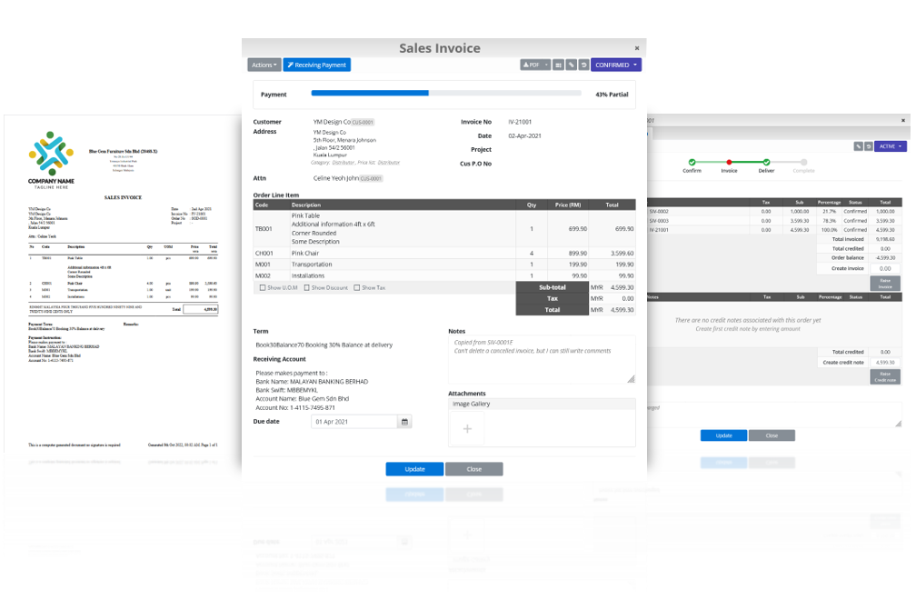
Task: Select the SIV-0003 invoice row in the order window
Action: point(774,220)
